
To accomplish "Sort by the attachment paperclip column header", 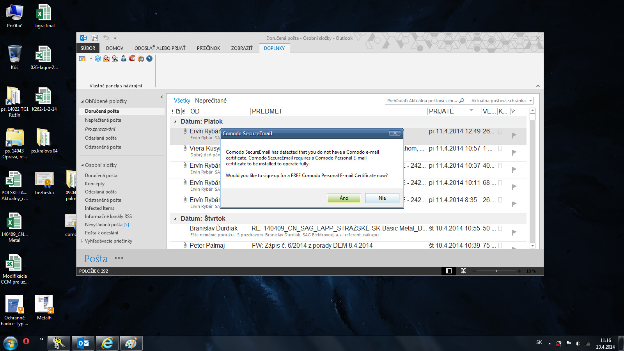I will coord(184,112).
